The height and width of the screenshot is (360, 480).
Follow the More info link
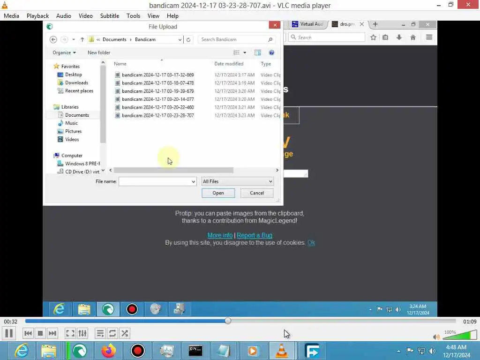(x=220, y=235)
